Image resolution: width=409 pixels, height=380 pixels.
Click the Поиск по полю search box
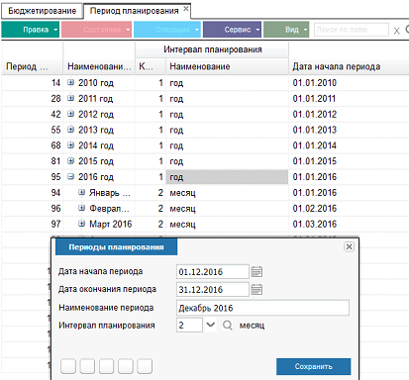tap(352, 30)
